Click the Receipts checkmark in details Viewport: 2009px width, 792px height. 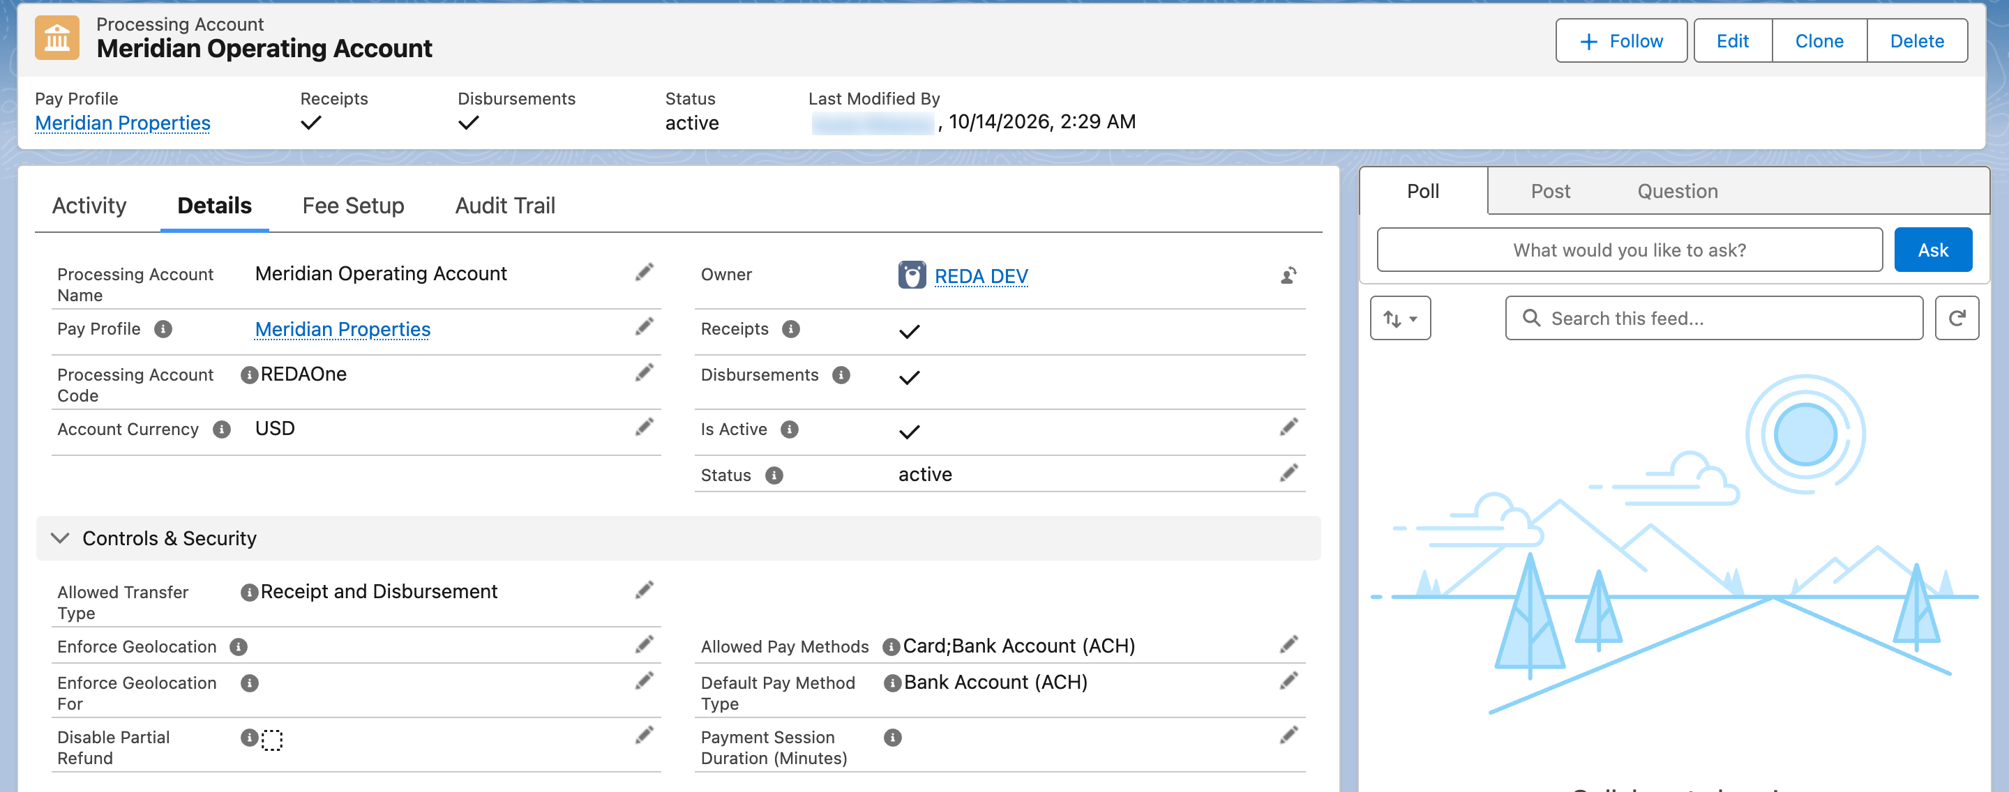910,331
